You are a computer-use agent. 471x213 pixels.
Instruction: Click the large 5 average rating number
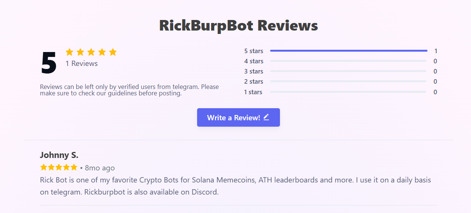pos(49,63)
